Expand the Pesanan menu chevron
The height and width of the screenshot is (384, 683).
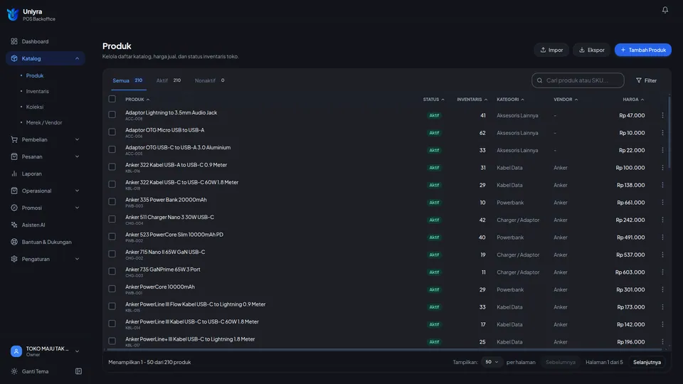77,156
